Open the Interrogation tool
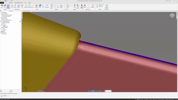Image resolution: width=178 pixels, height=100 pixels. (47, 6)
